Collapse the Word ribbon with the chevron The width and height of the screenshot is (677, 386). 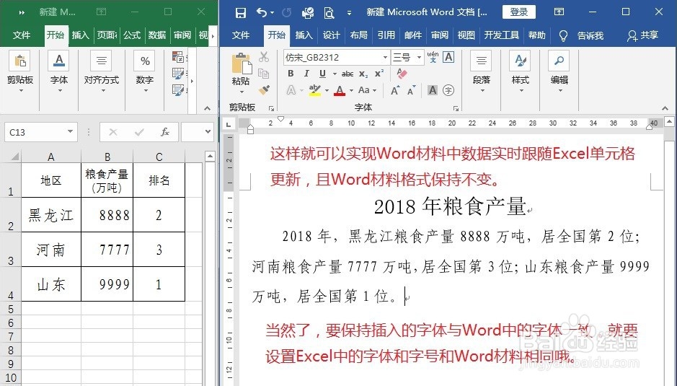665,108
